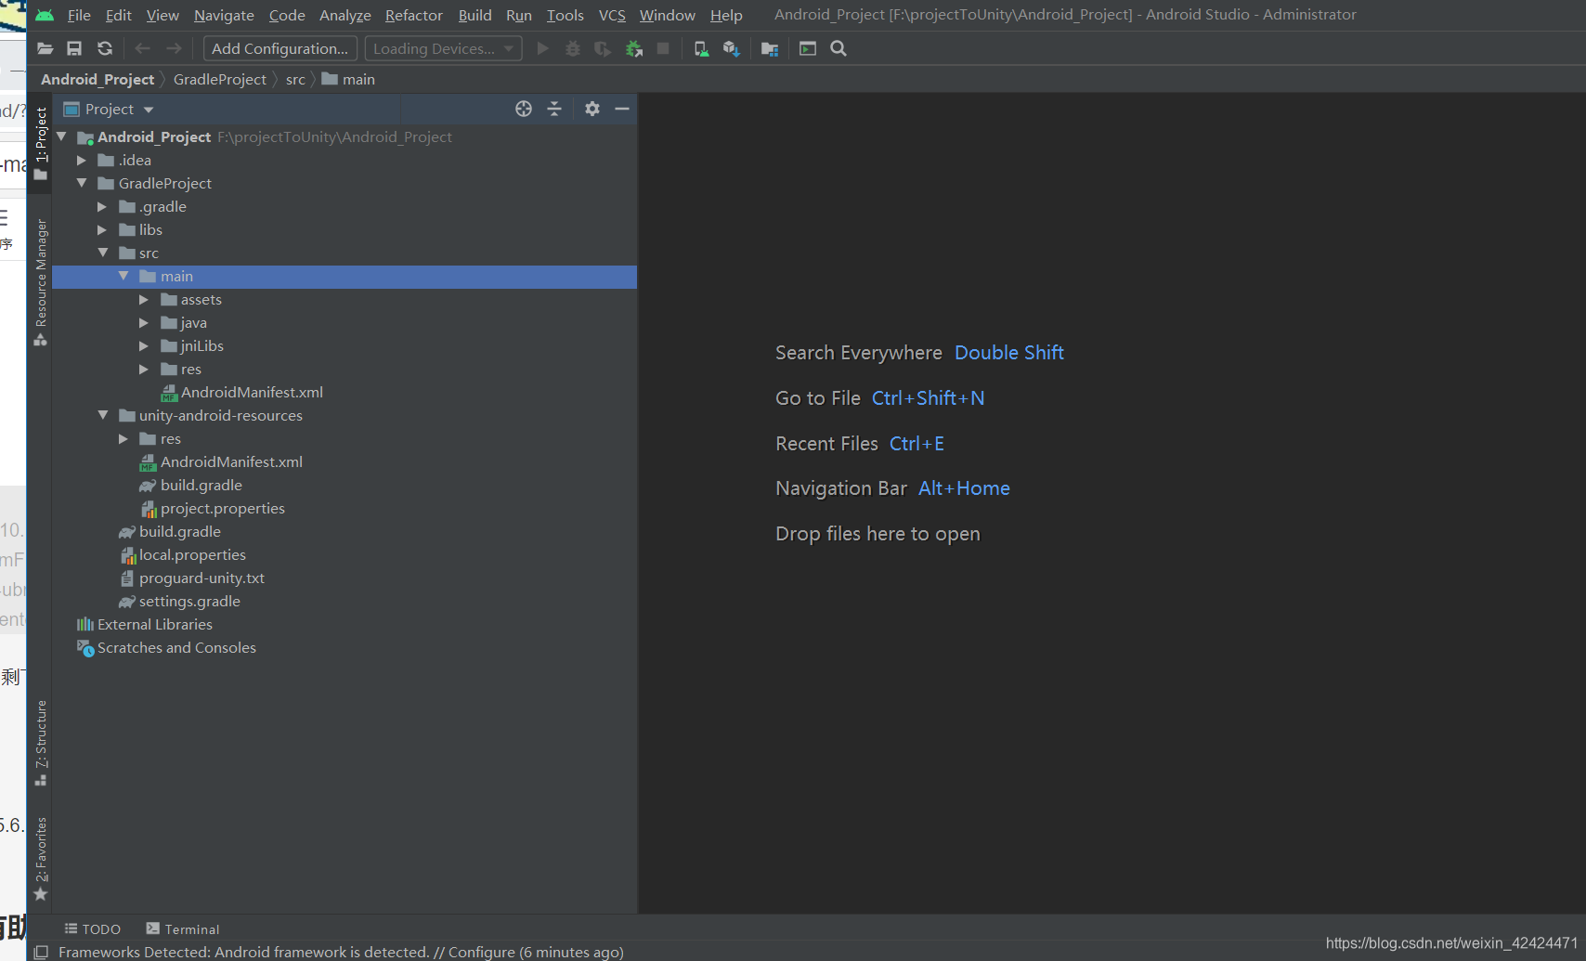Open the Project view selector dropdown
The image size is (1586, 961).
(x=109, y=109)
